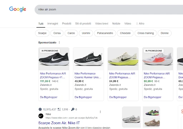Select the Tutti tab

pos(41,24)
